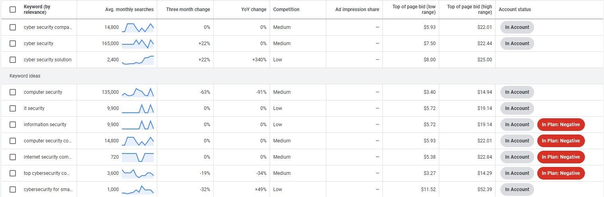The width and height of the screenshot is (604, 197).
Task: Open the trend sparkline for cyber security
Action: [137, 44]
